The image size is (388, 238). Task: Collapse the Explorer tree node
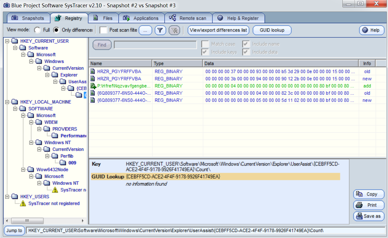click(47, 75)
